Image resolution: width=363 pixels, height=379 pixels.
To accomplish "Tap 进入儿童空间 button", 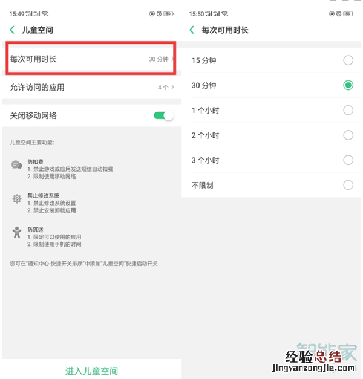I will tap(92, 371).
